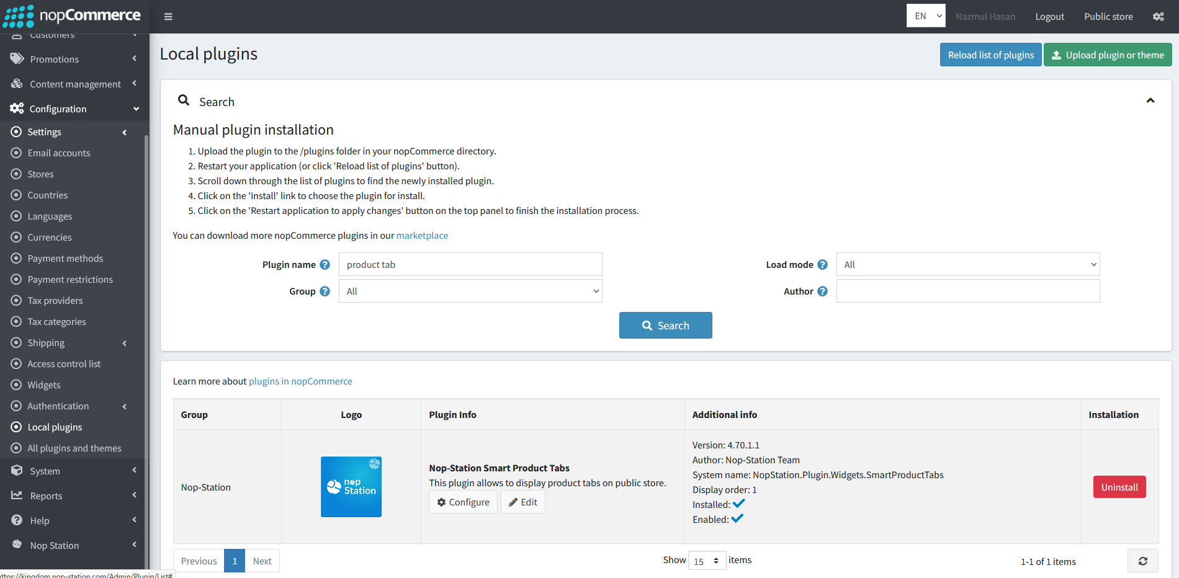1179x578 pixels.
Task: Click the Configuration gears icon
Action: (x=17, y=109)
